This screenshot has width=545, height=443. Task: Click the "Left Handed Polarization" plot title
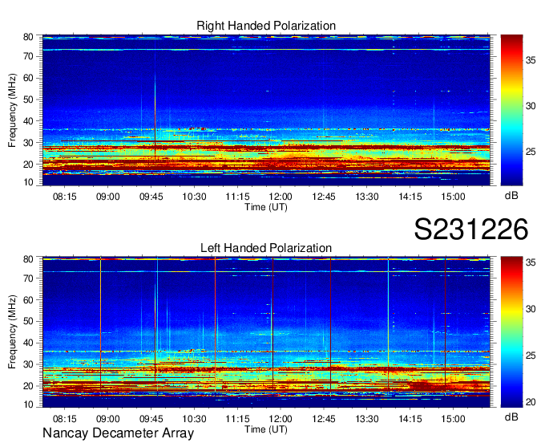[266, 248]
